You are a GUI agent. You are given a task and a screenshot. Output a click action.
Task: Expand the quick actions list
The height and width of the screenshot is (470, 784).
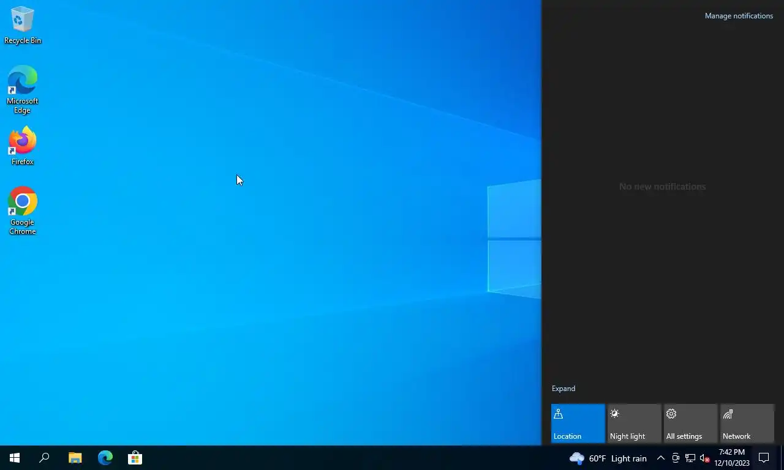(563, 389)
